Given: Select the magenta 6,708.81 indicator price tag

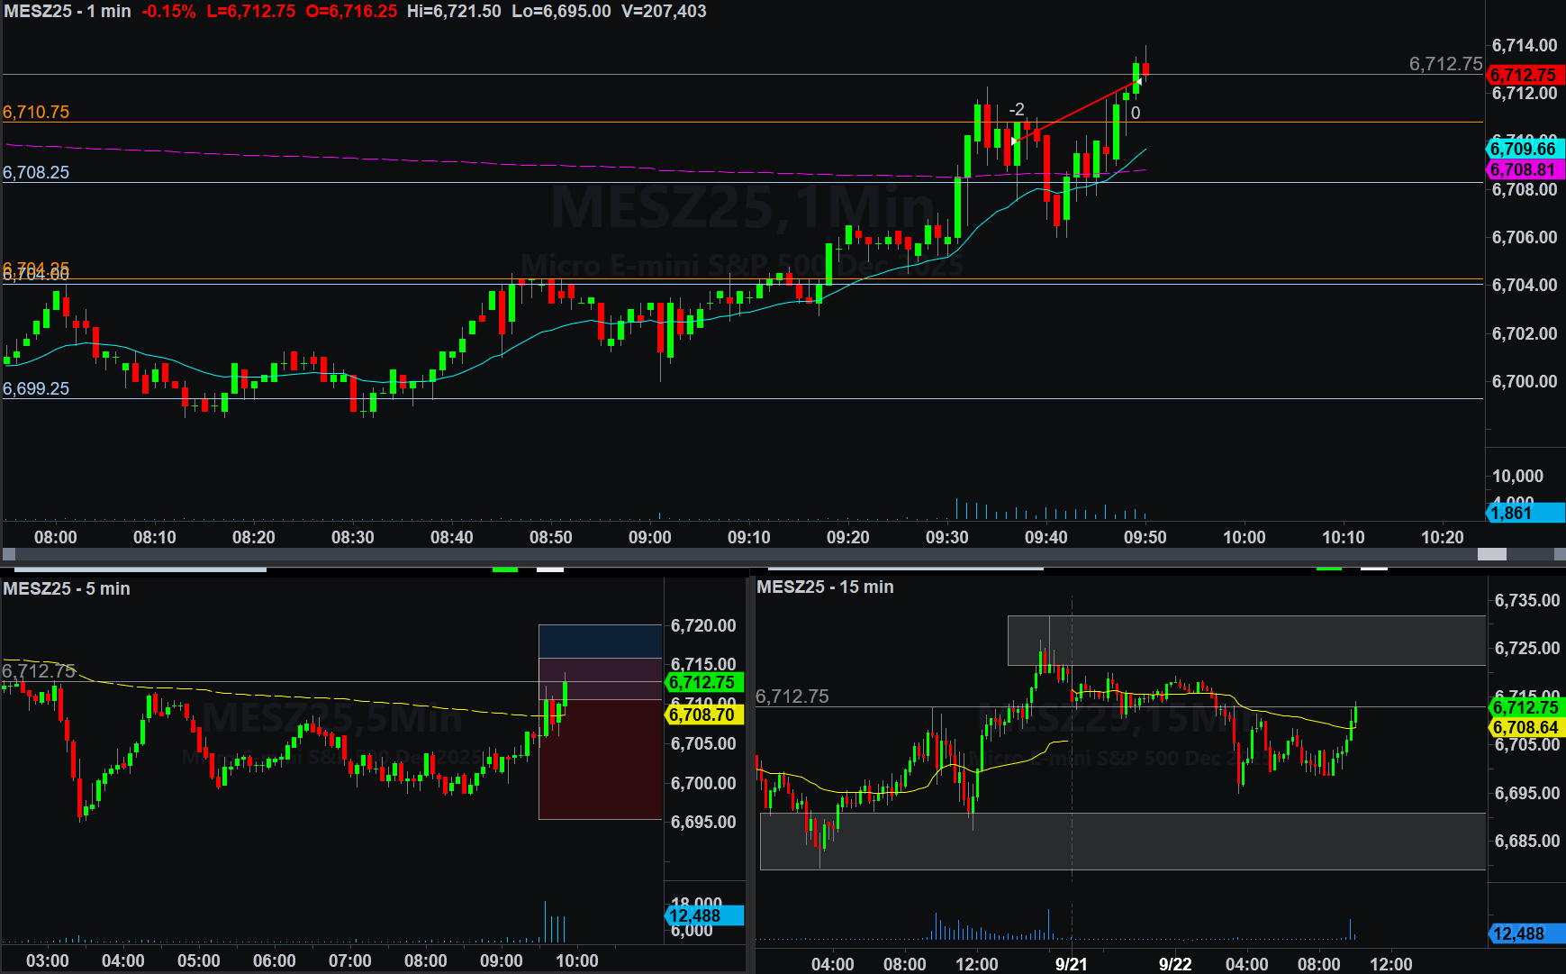Looking at the screenshot, I should pos(1524,169).
